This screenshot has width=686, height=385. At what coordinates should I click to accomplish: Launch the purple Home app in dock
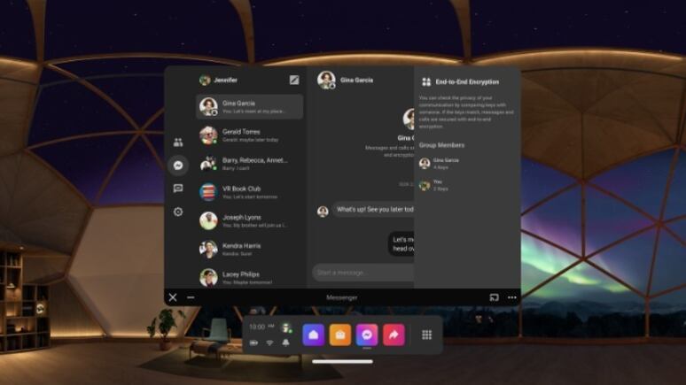click(x=313, y=335)
